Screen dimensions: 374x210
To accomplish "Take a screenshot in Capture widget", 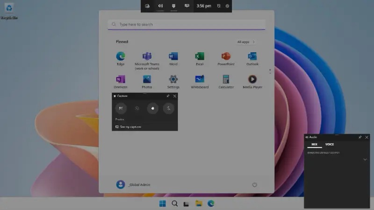I will coord(121,108).
